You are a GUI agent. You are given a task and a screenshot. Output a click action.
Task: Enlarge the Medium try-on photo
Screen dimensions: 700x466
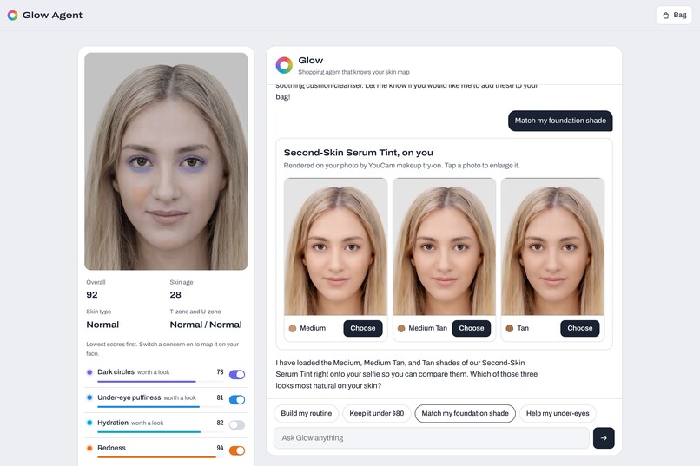[336, 246]
